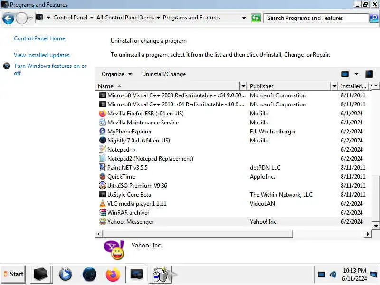Screen dimensions: 380x285
Task: Click the Control Panel breadcrumb
Action: [x=70, y=18]
